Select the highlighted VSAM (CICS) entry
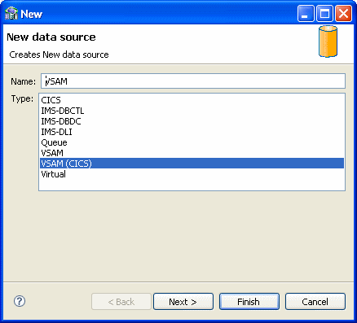This screenshot has height=323, width=357. (192, 164)
